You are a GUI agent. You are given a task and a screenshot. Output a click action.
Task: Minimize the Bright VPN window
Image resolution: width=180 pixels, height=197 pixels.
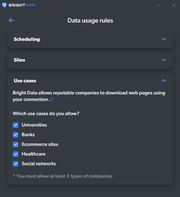(158, 5)
